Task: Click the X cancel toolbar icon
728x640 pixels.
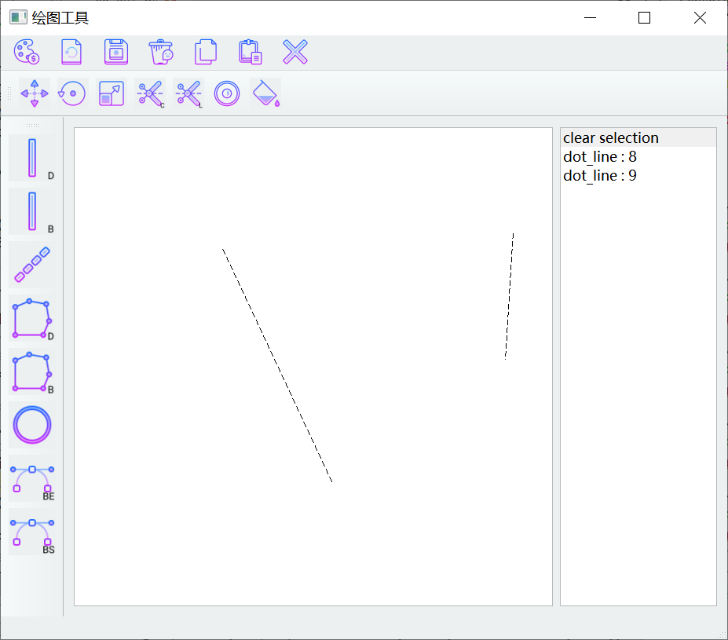Action: pyautogui.click(x=295, y=52)
